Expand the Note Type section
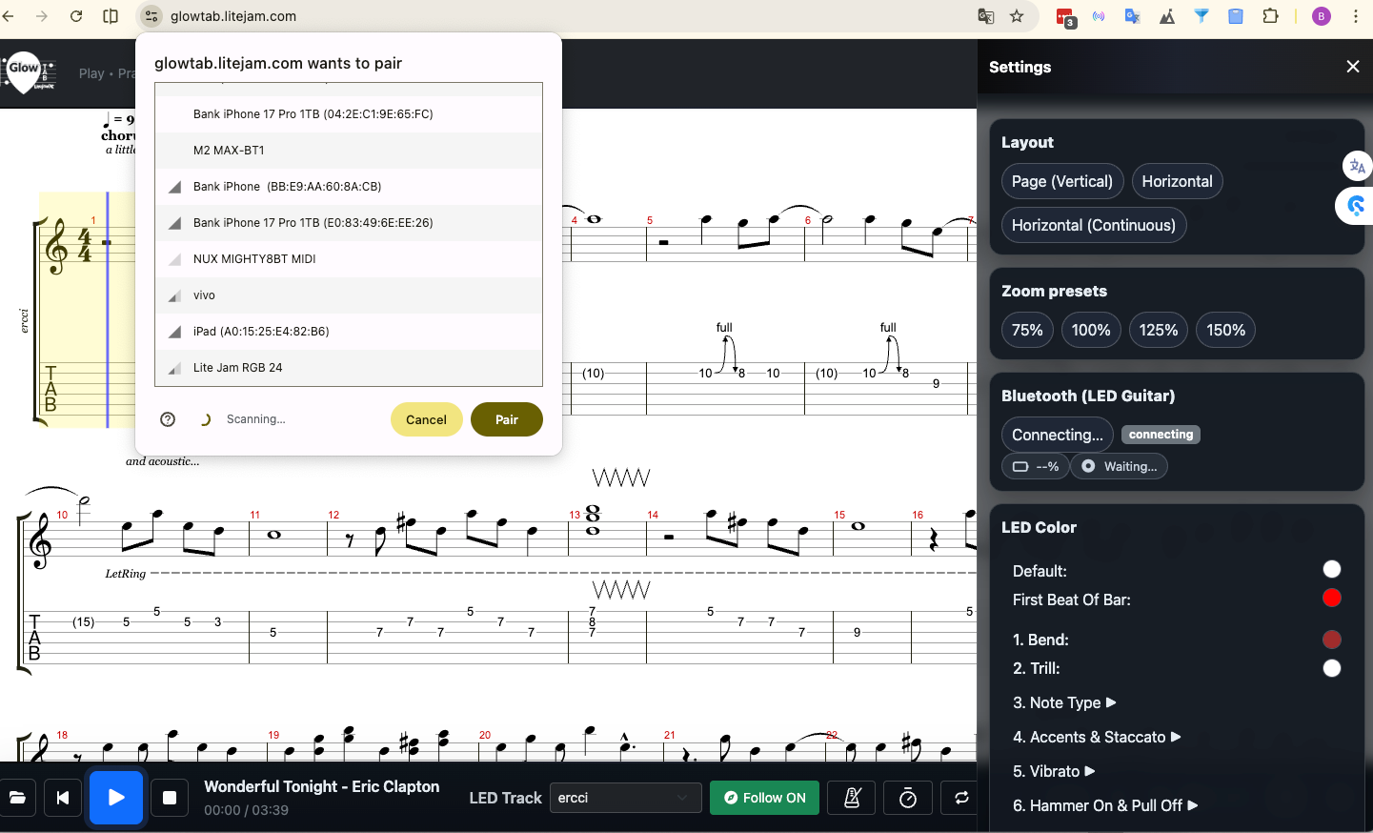 [1064, 702]
